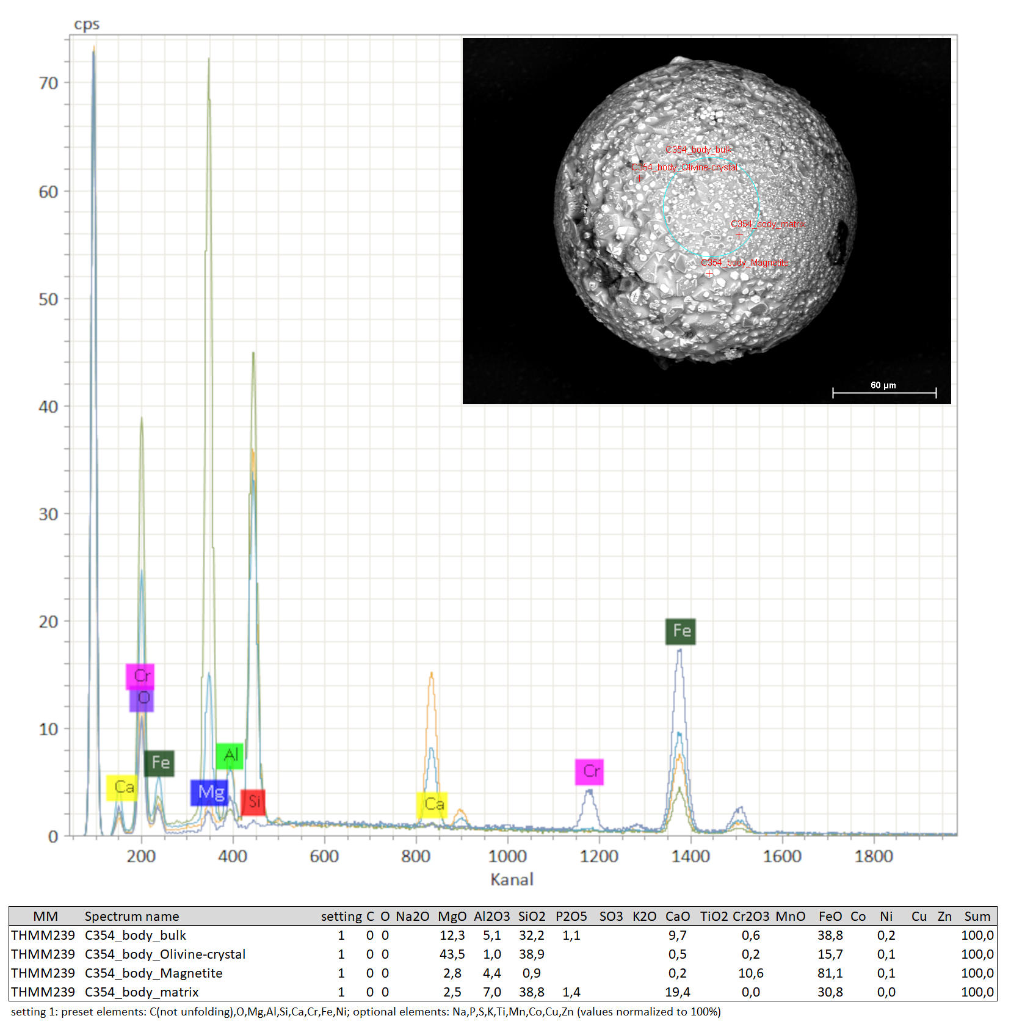The height and width of the screenshot is (1035, 1011).
Task: Click the C354_body_bulk annotation in SEM image
Action: click(x=698, y=150)
